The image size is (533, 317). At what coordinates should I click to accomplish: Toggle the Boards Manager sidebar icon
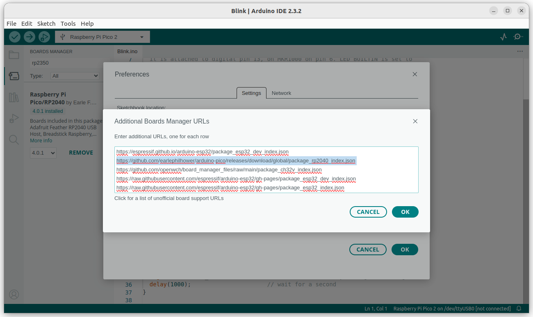(14, 76)
